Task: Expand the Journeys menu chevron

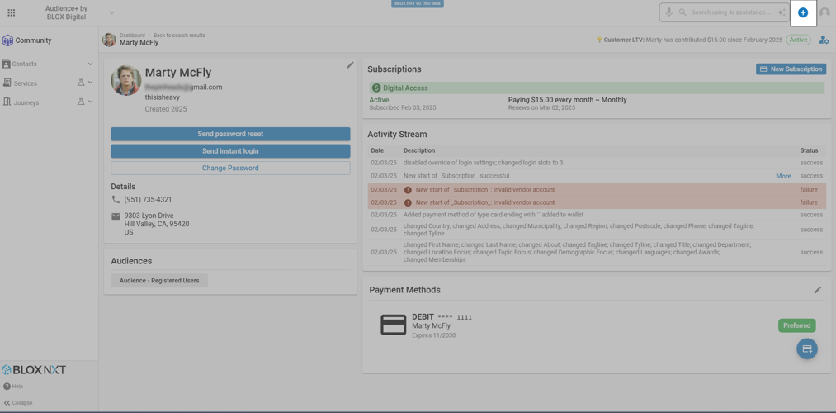Action: click(90, 102)
